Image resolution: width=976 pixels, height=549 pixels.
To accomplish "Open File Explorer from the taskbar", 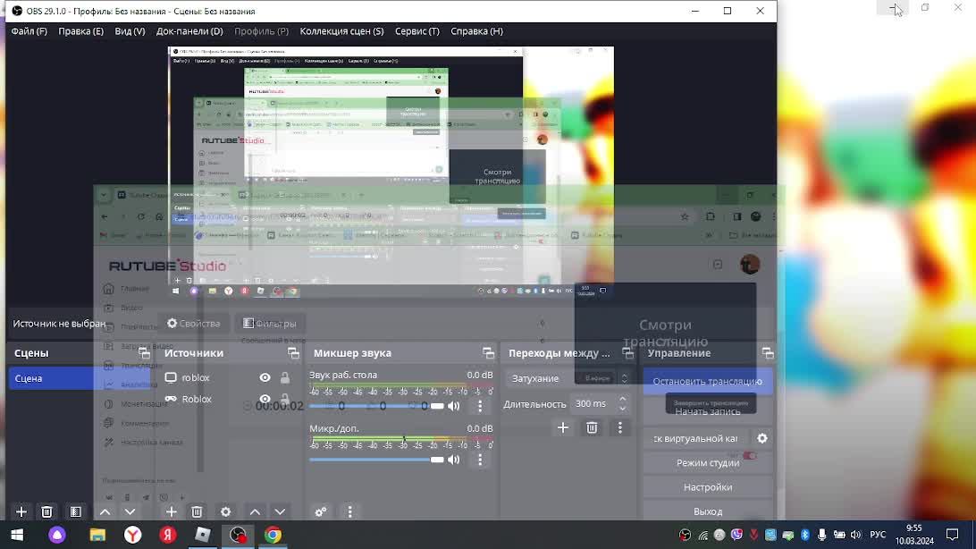I will click(97, 535).
